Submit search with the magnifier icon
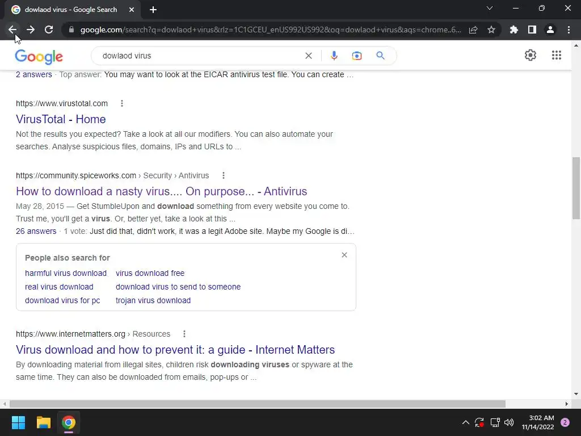This screenshot has height=436, width=581. click(x=380, y=56)
